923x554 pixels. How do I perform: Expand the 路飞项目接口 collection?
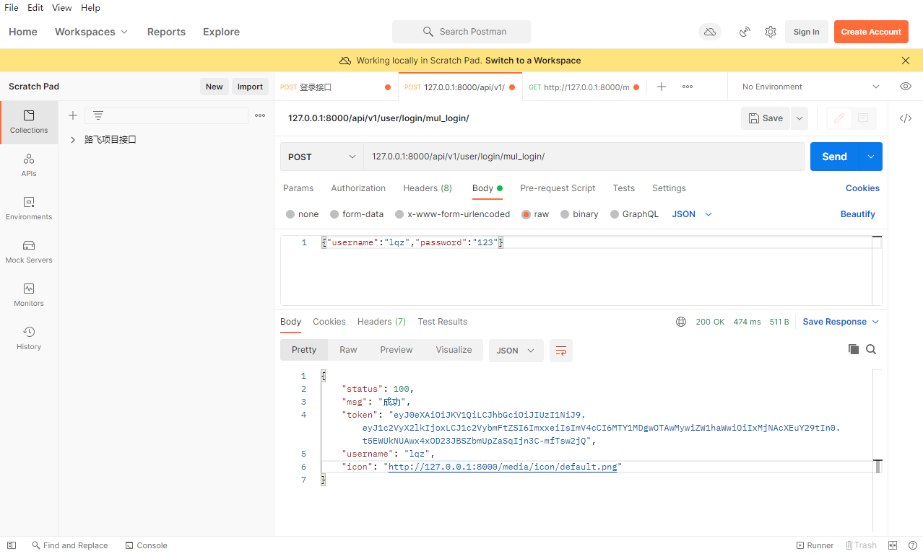73,140
